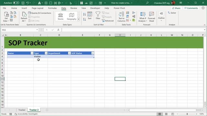The width and height of the screenshot is (207, 116).
Task: Select the Geography data type
Action: point(71,16)
